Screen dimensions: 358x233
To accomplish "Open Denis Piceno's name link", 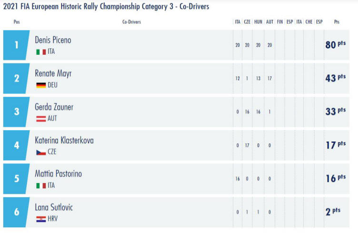I will [x=53, y=40].
